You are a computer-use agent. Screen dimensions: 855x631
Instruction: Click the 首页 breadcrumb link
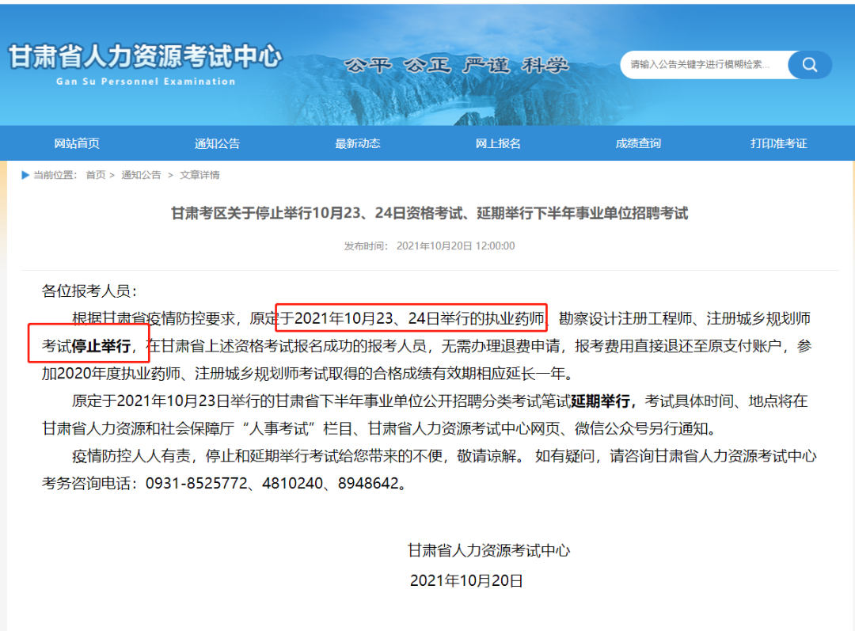tap(93, 176)
